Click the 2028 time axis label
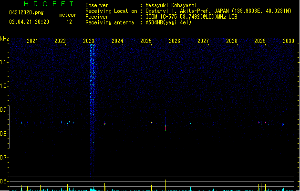300x191 pixels. click(x=232, y=41)
